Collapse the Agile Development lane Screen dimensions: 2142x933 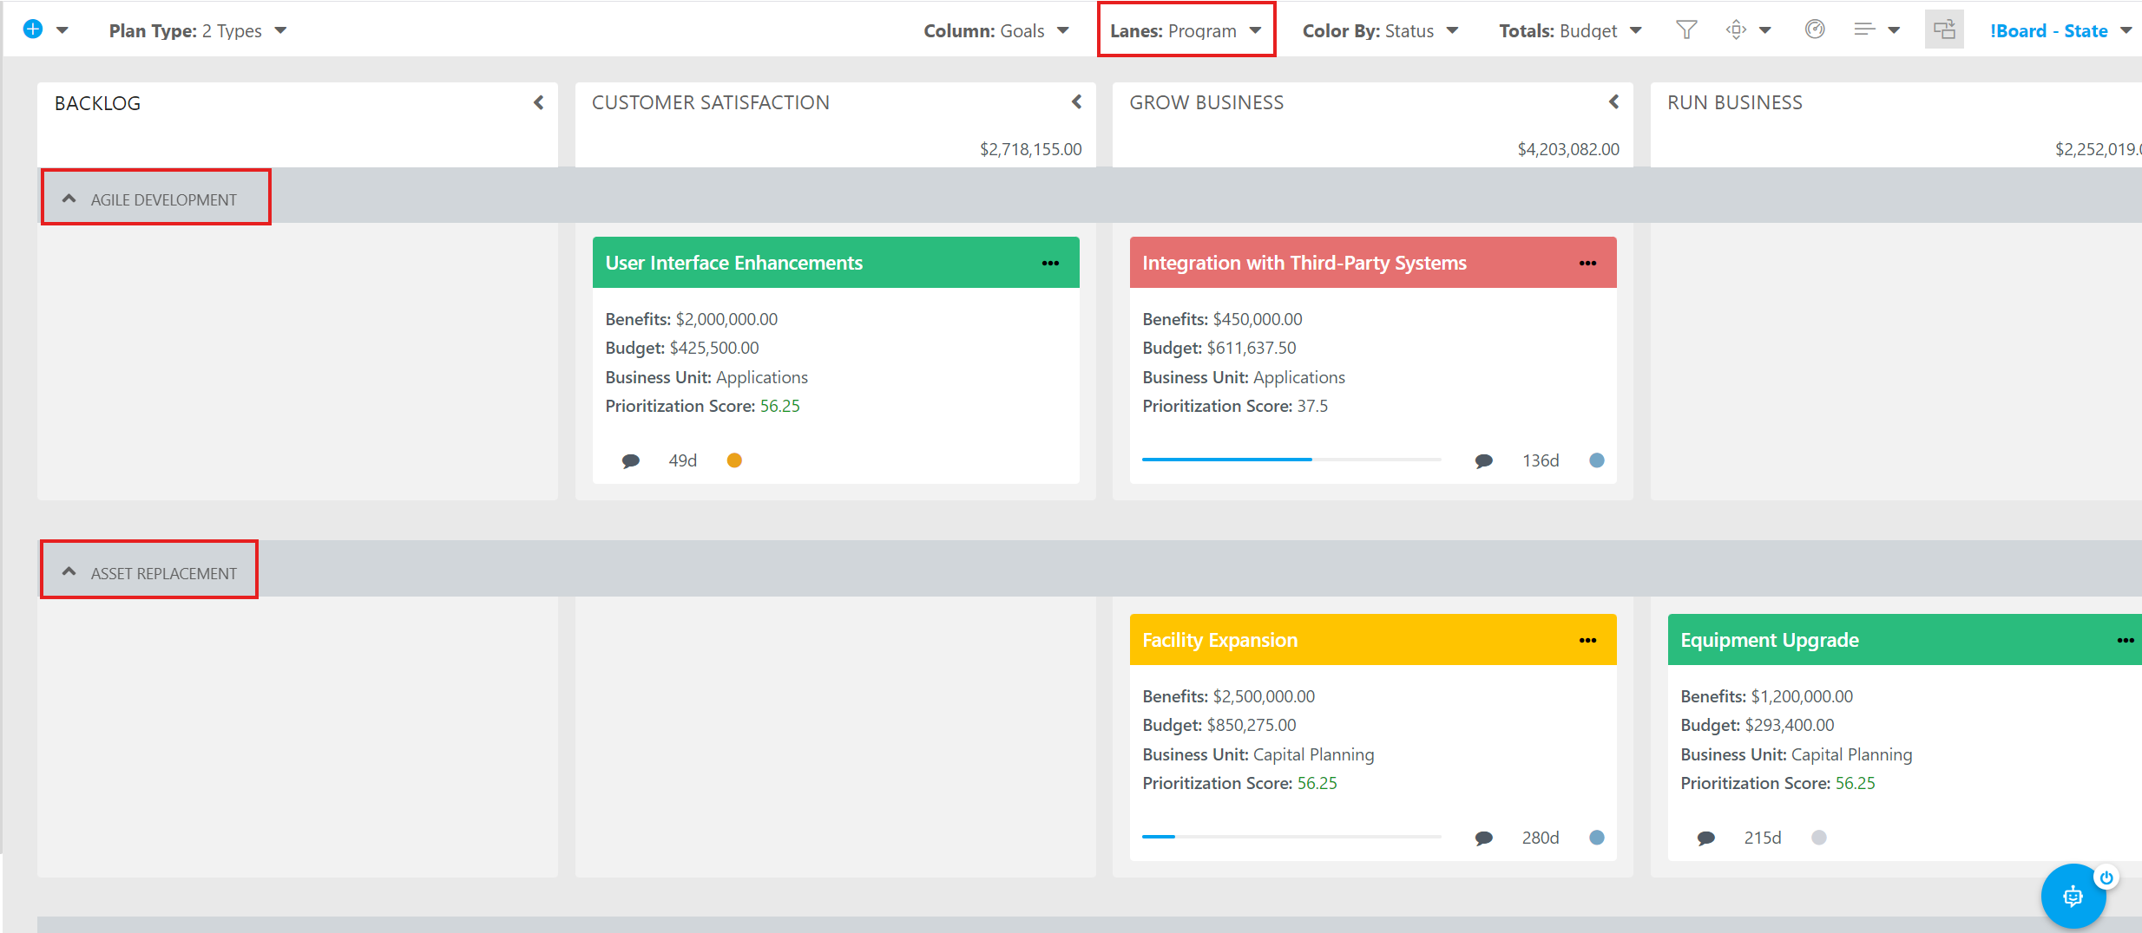(x=69, y=199)
